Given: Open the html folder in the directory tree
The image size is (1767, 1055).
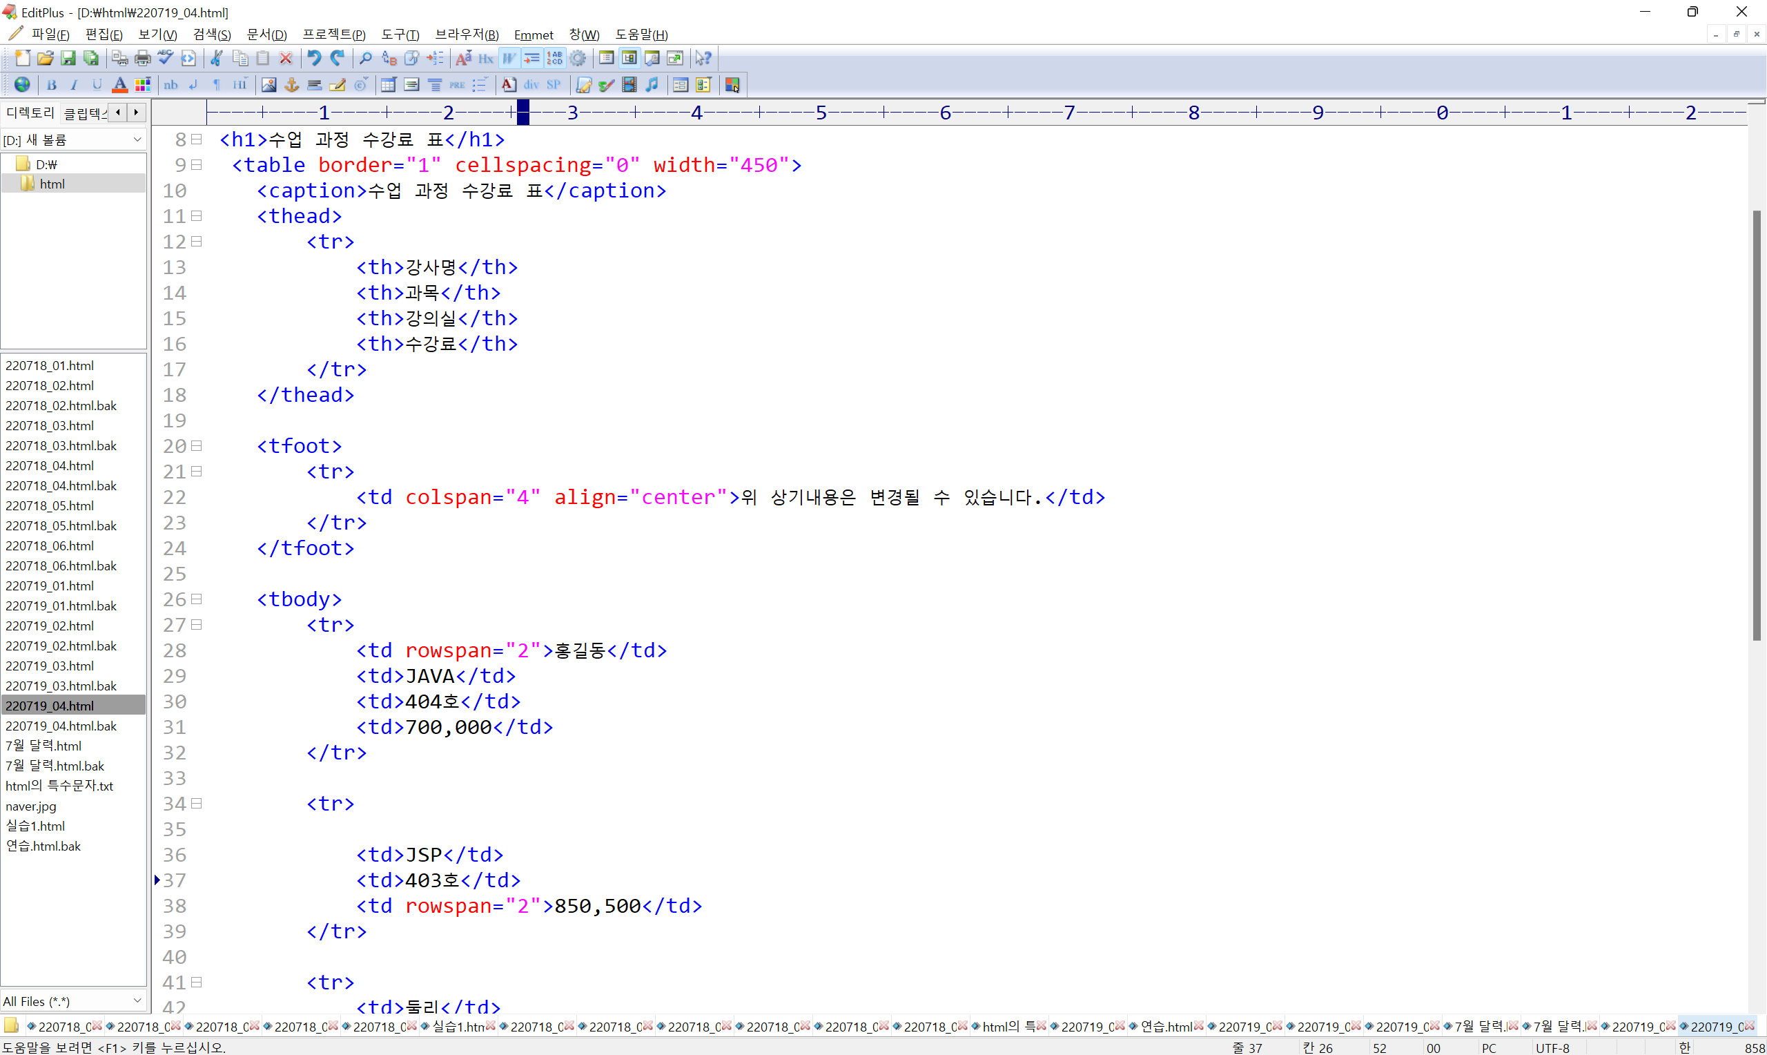Looking at the screenshot, I should point(52,184).
